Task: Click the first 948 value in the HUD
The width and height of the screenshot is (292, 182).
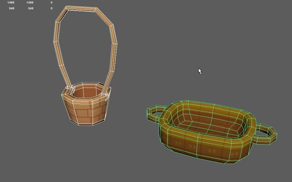Action: point(12,8)
